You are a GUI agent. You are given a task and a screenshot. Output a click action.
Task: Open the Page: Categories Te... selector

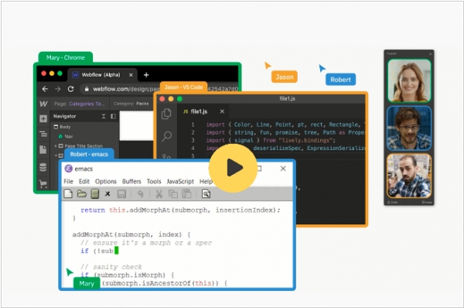pos(80,104)
